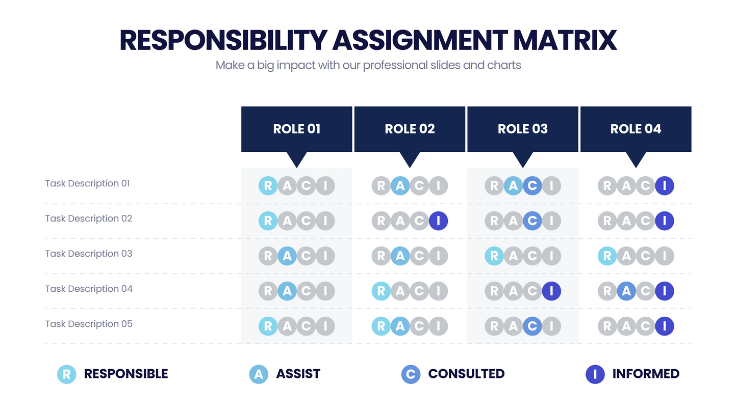The image size is (737, 414).
Task: Click the Responsibility Assignment Matrix title
Action: tap(368, 41)
